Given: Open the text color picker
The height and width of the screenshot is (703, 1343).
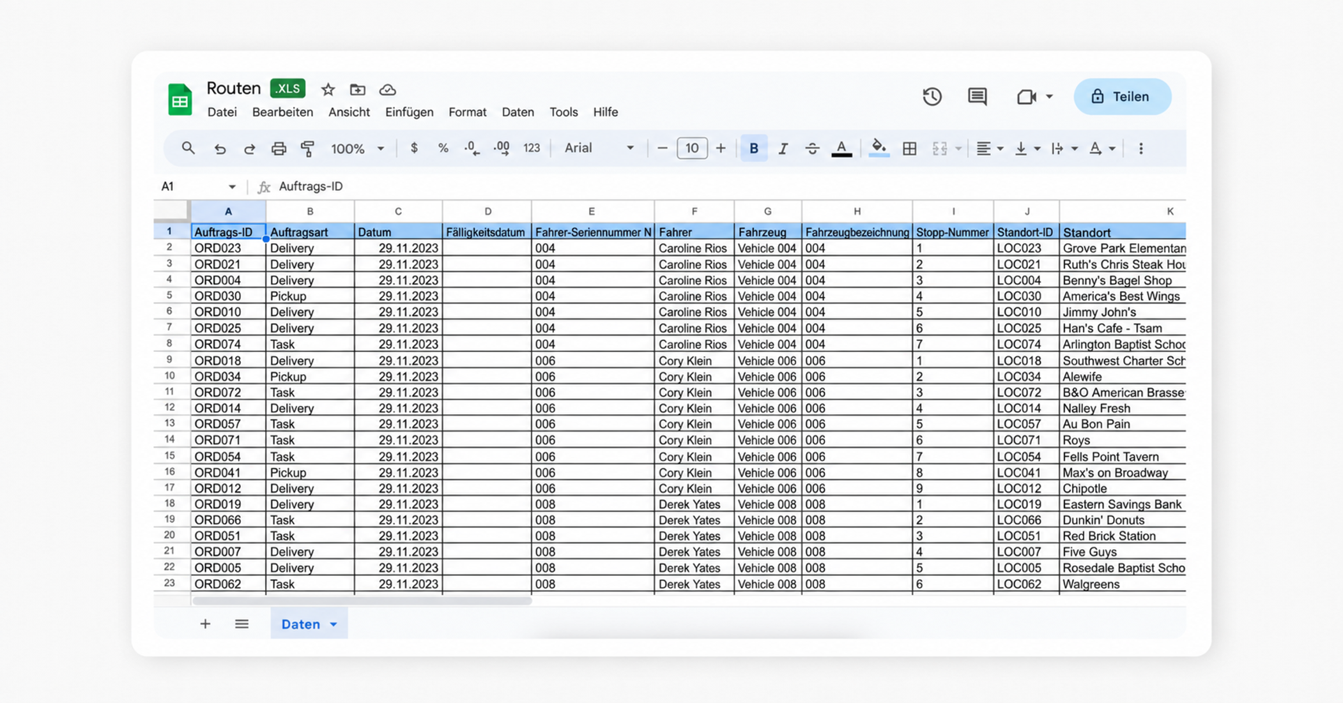Looking at the screenshot, I should [x=841, y=148].
